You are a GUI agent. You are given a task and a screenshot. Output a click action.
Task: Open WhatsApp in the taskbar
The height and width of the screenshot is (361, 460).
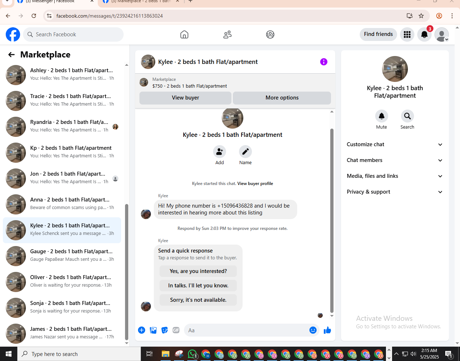193,354
